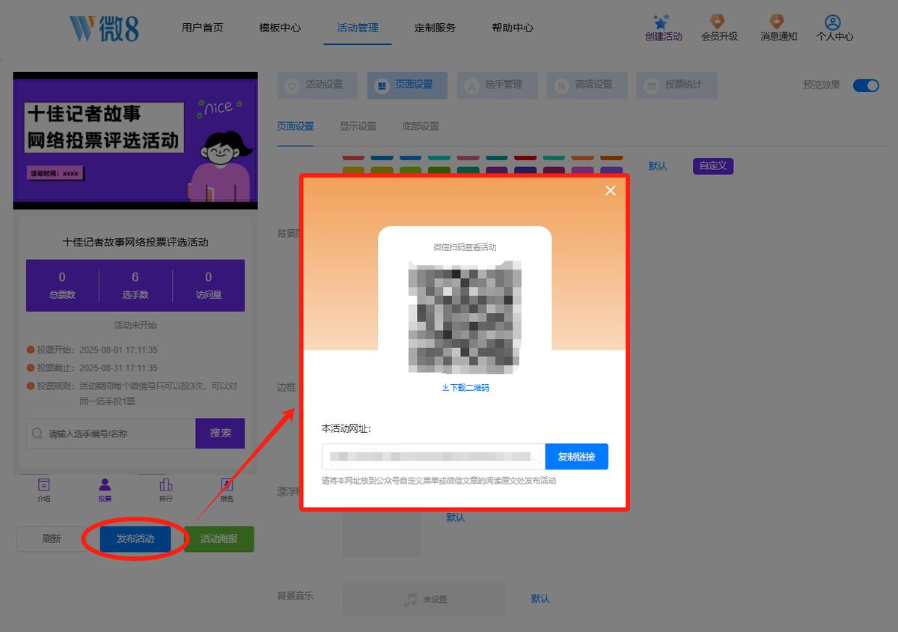
Task: Select the 显示设置 sub-tab
Action: point(358,127)
